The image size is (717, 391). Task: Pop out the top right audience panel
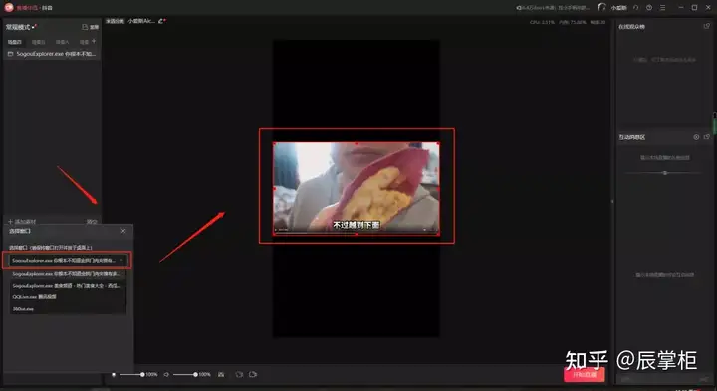click(706, 26)
